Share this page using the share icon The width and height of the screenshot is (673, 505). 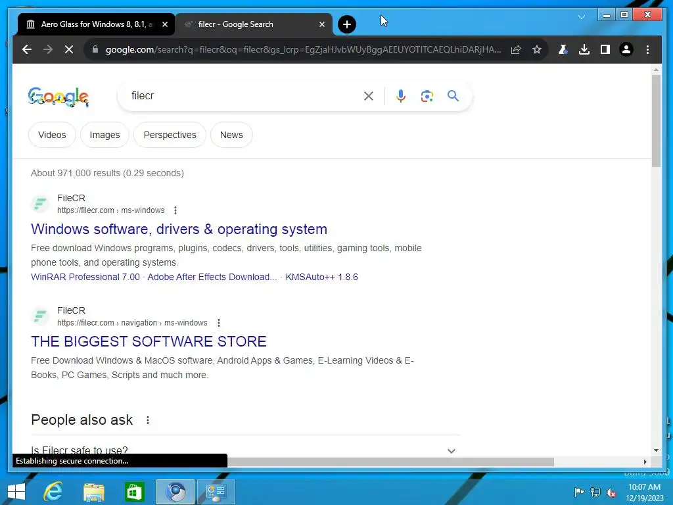click(516, 49)
